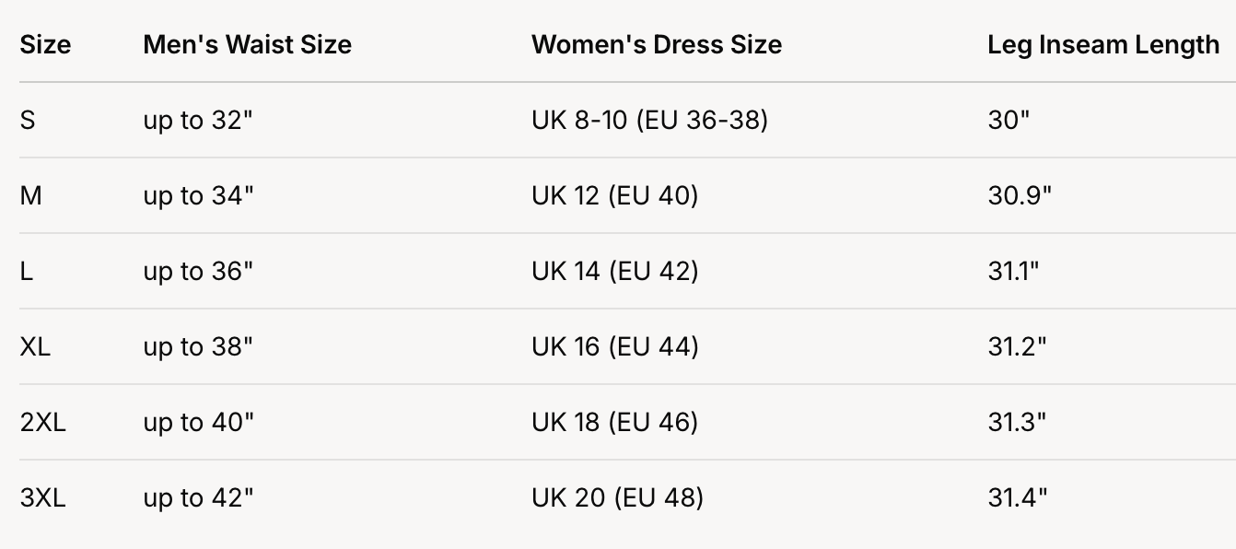Click the up to 36" waist cell
Image resolution: width=1236 pixels, height=549 pixels.
coord(198,271)
